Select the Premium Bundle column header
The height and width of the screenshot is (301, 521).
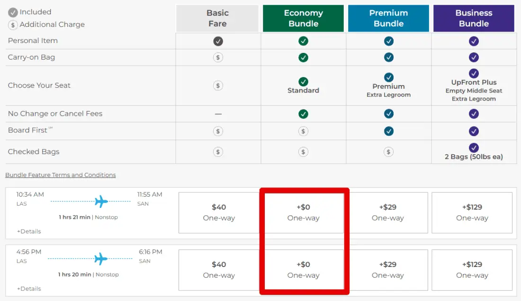pyautogui.click(x=388, y=18)
